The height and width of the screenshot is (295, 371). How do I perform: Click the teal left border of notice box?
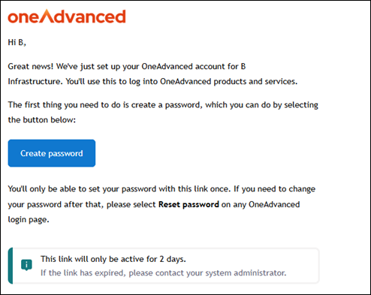click(x=11, y=266)
